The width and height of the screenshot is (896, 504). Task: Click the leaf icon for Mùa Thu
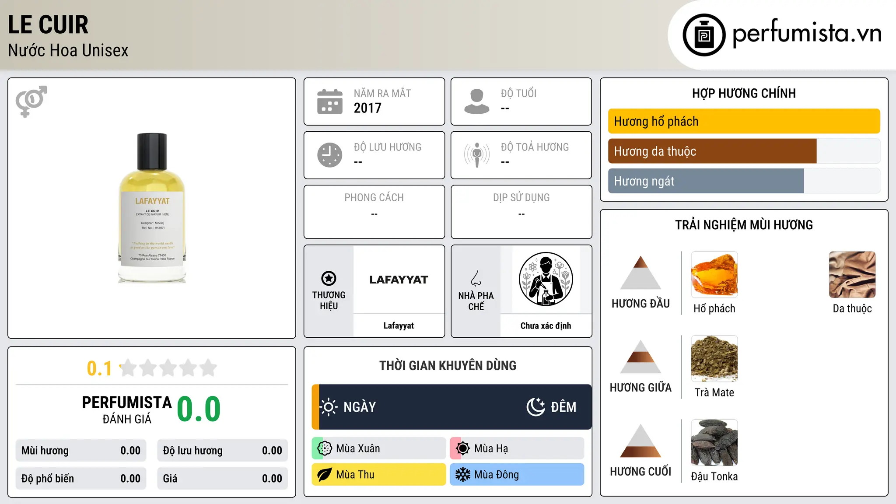click(x=325, y=475)
